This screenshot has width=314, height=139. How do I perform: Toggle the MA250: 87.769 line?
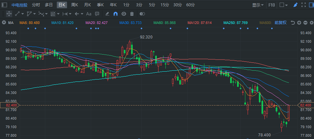click(x=236, y=23)
